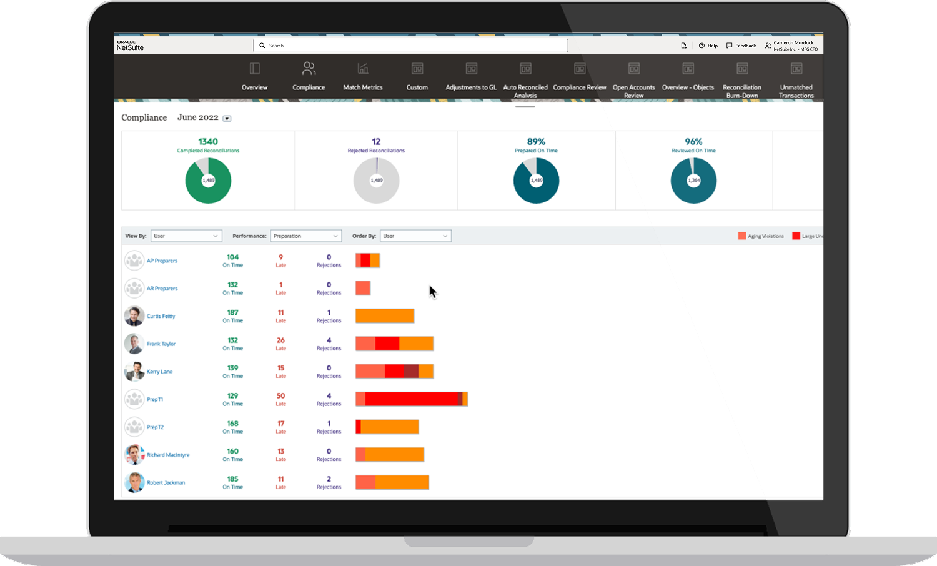Switch to the Unmatched Transactions tab
The image size is (937, 566).
(796, 91)
